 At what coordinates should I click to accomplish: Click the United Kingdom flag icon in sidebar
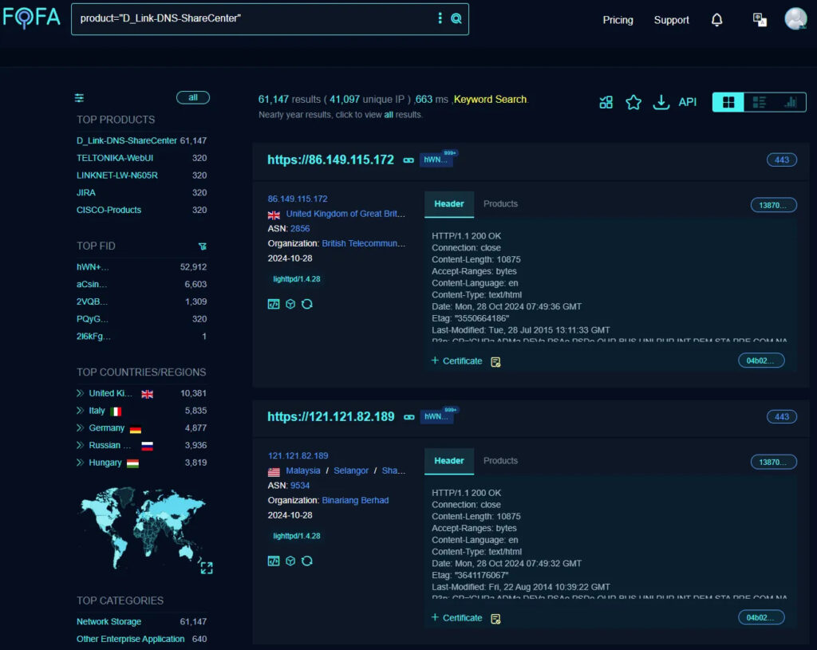[x=148, y=394]
